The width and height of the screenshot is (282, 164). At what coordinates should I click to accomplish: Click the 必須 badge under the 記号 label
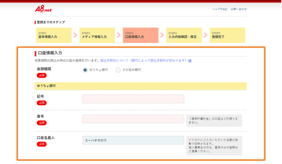(42, 103)
